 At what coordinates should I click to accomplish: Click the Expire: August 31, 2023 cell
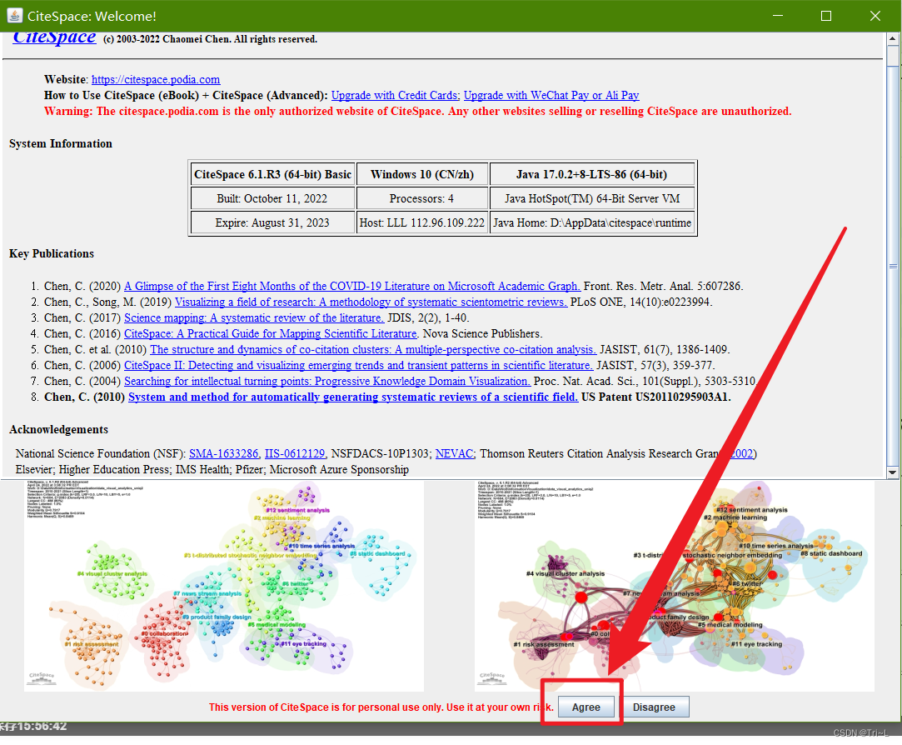[272, 222]
